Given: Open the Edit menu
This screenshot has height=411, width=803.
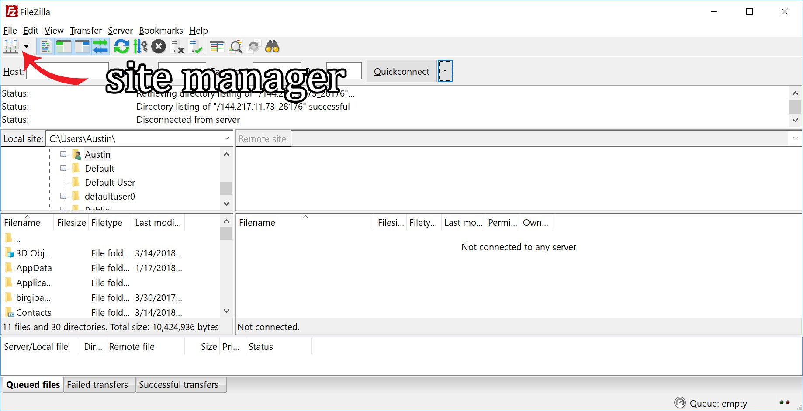Looking at the screenshot, I should tap(31, 31).
